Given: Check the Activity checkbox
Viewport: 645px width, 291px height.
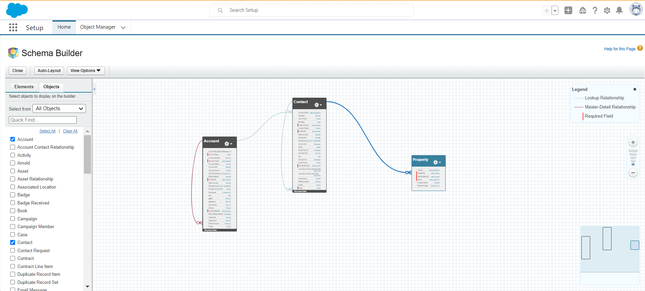Looking at the screenshot, I should (x=13, y=155).
